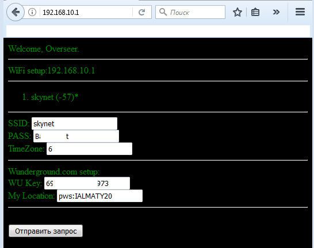Click the TimeZone: label
The width and height of the screenshot is (314, 248).
(x=26, y=149)
